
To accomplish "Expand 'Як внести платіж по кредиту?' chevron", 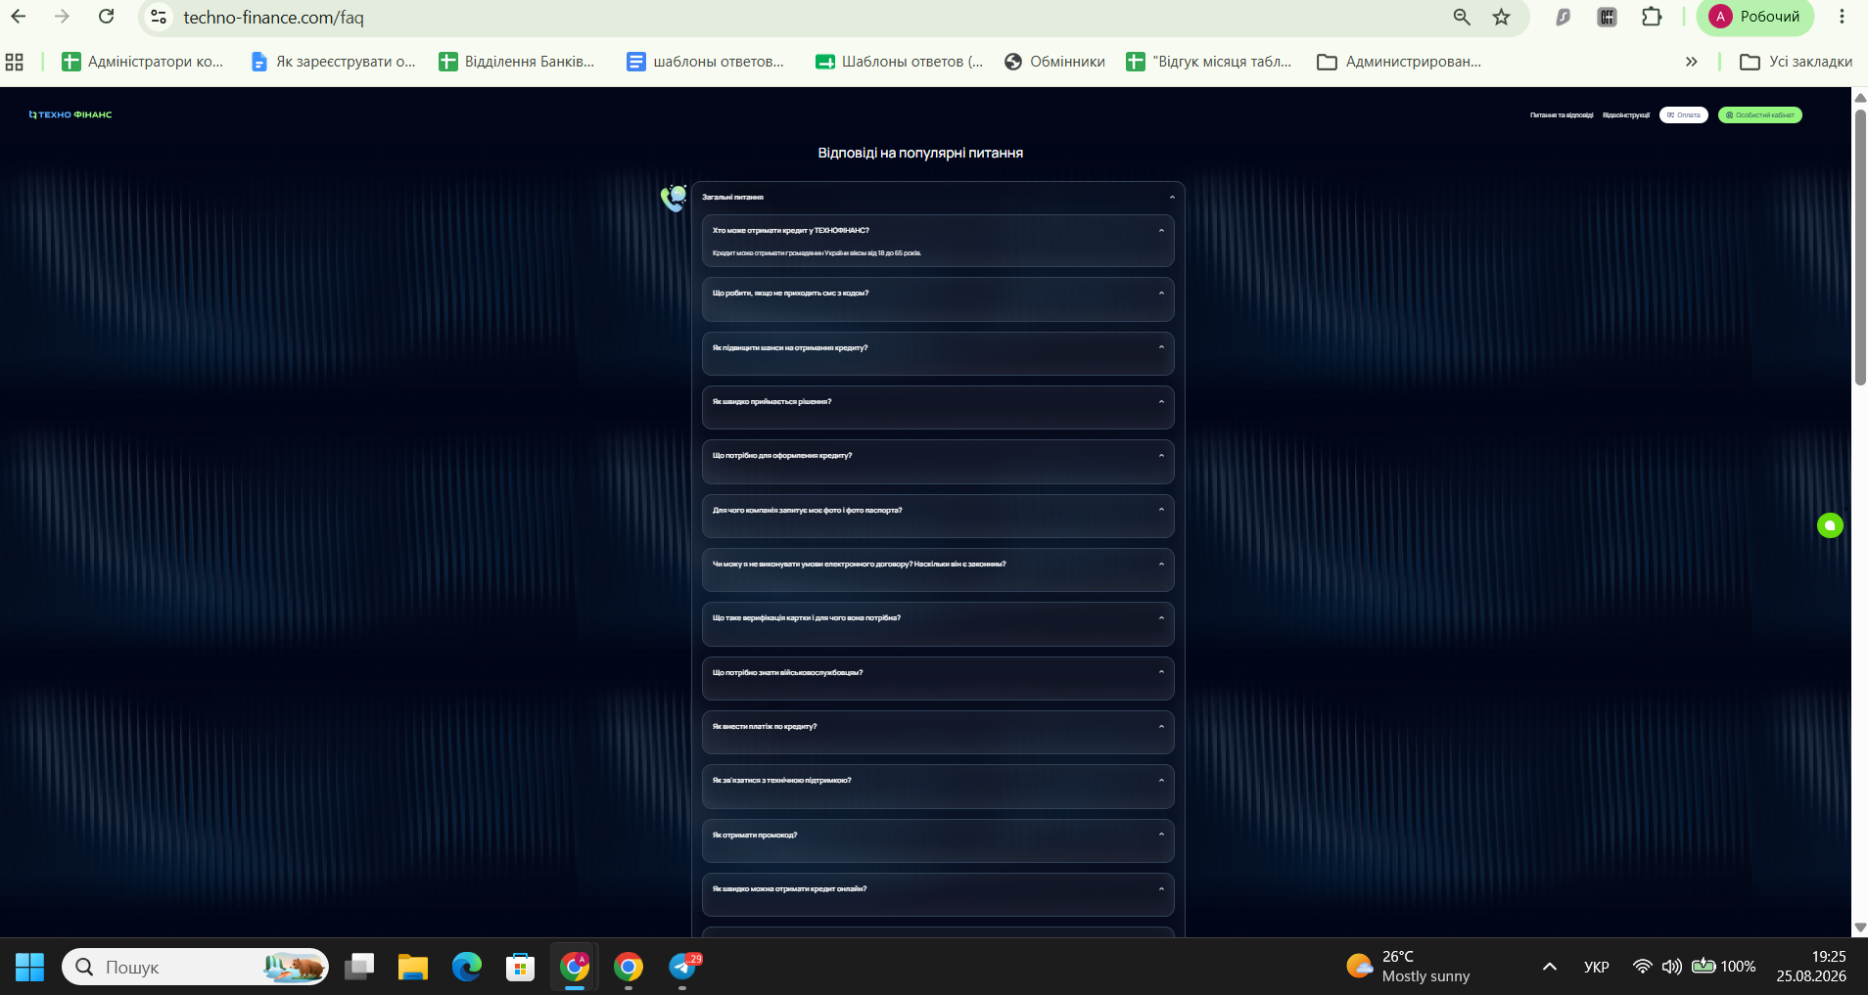I will [1161, 726].
